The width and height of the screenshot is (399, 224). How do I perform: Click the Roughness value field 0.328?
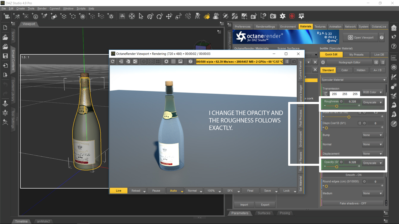[352, 101]
